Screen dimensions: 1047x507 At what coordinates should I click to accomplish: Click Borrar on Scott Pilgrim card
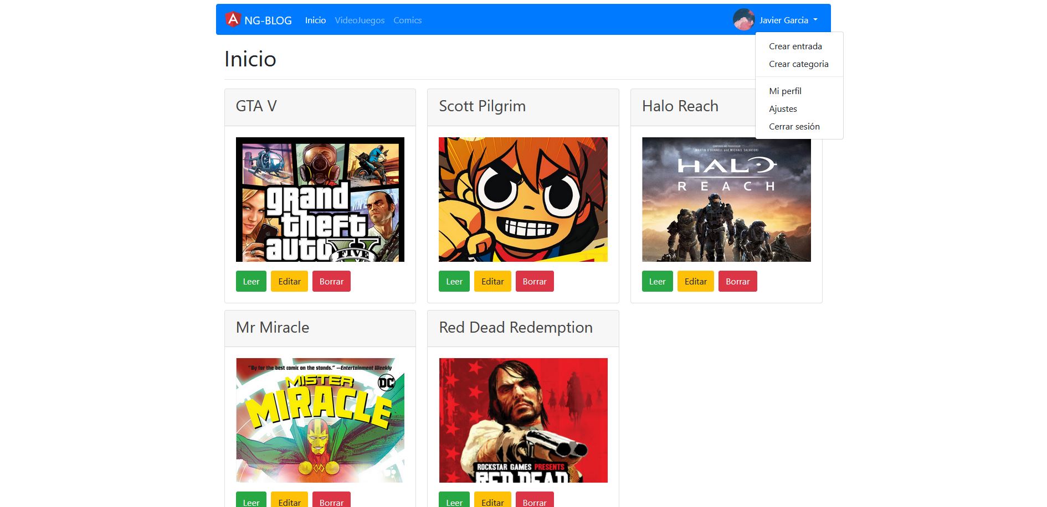(535, 281)
